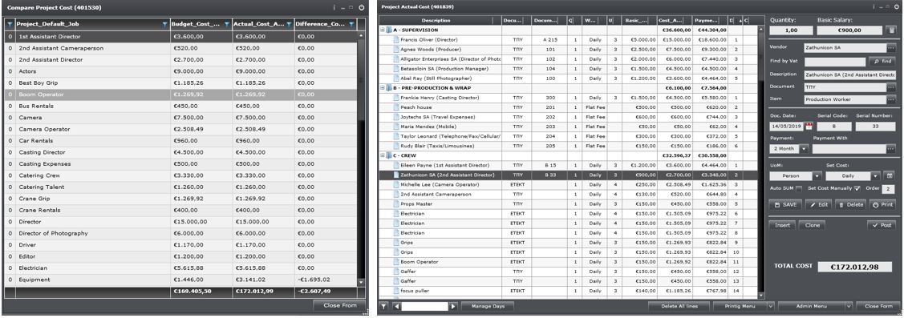This screenshot has height=318, width=904.
Task: Click document icon of Francis Oliver row
Action: tap(396, 40)
